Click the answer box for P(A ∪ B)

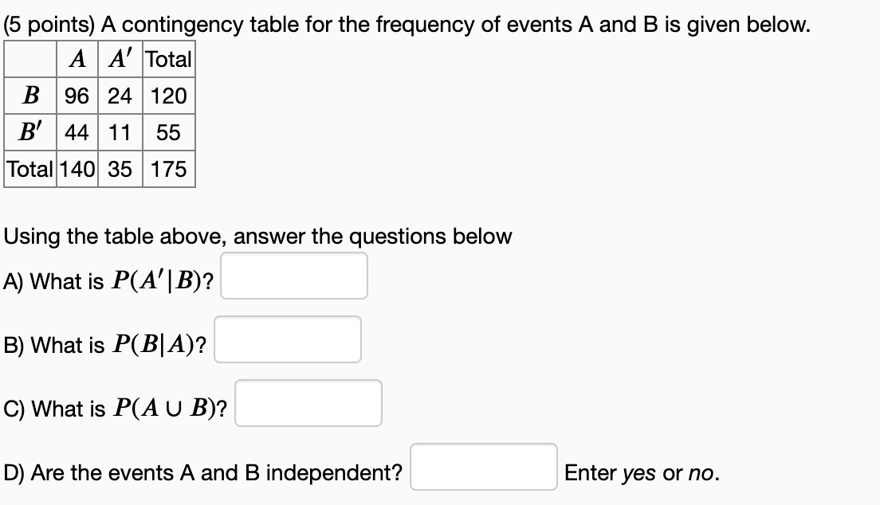pyautogui.click(x=308, y=403)
